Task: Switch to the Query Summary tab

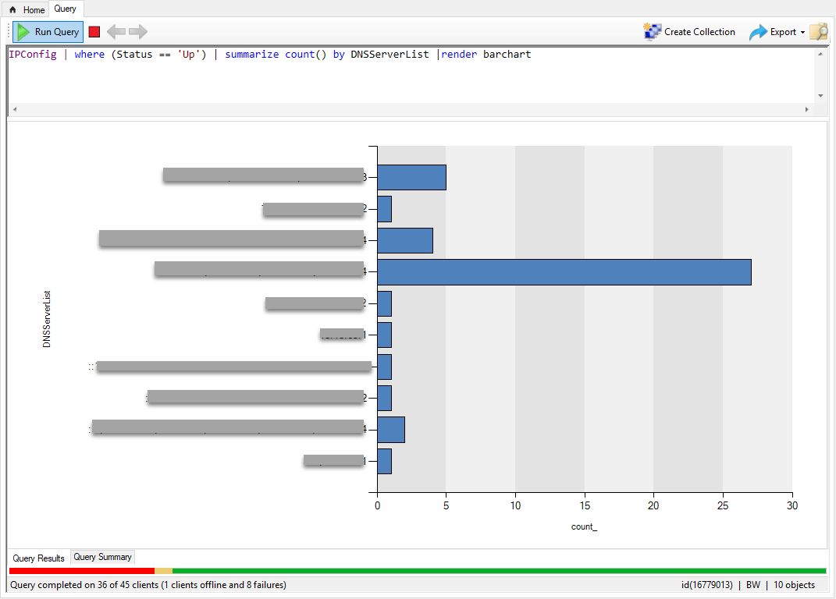Action: (x=102, y=557)
